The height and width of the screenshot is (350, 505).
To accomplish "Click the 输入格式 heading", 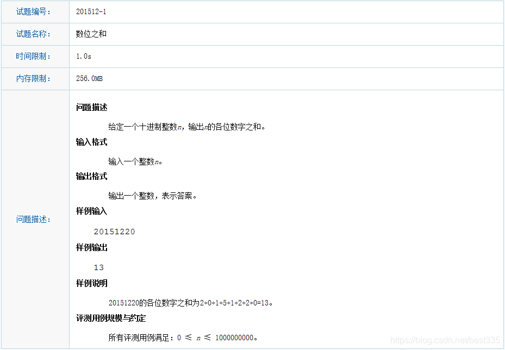I will point(91,142).
